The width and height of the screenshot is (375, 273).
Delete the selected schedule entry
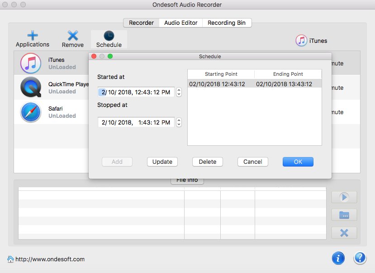pyautogui.click(x=208, y=162)
